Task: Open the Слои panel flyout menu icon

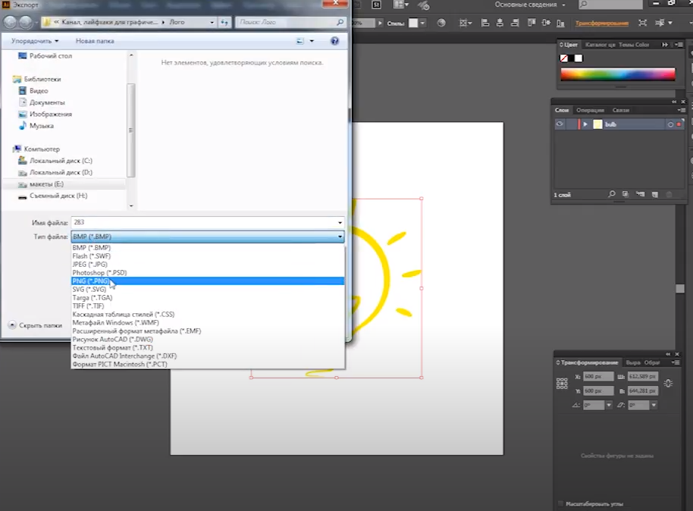Action: 682,111
